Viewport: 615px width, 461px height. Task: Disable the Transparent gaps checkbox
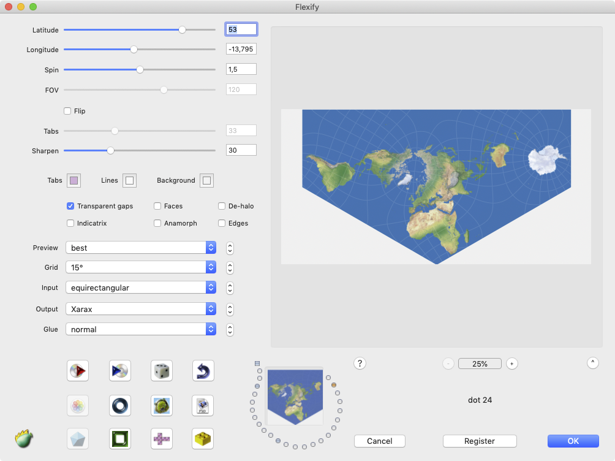click(x=70, y=206)
